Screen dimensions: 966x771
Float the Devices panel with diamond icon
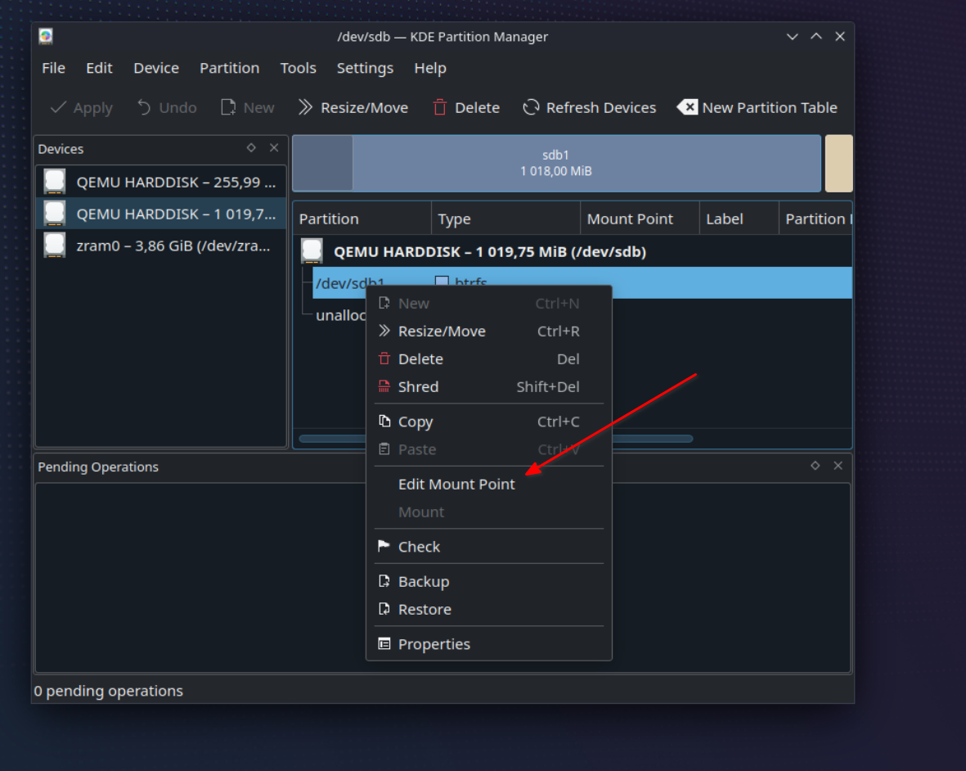click(251, 148)
